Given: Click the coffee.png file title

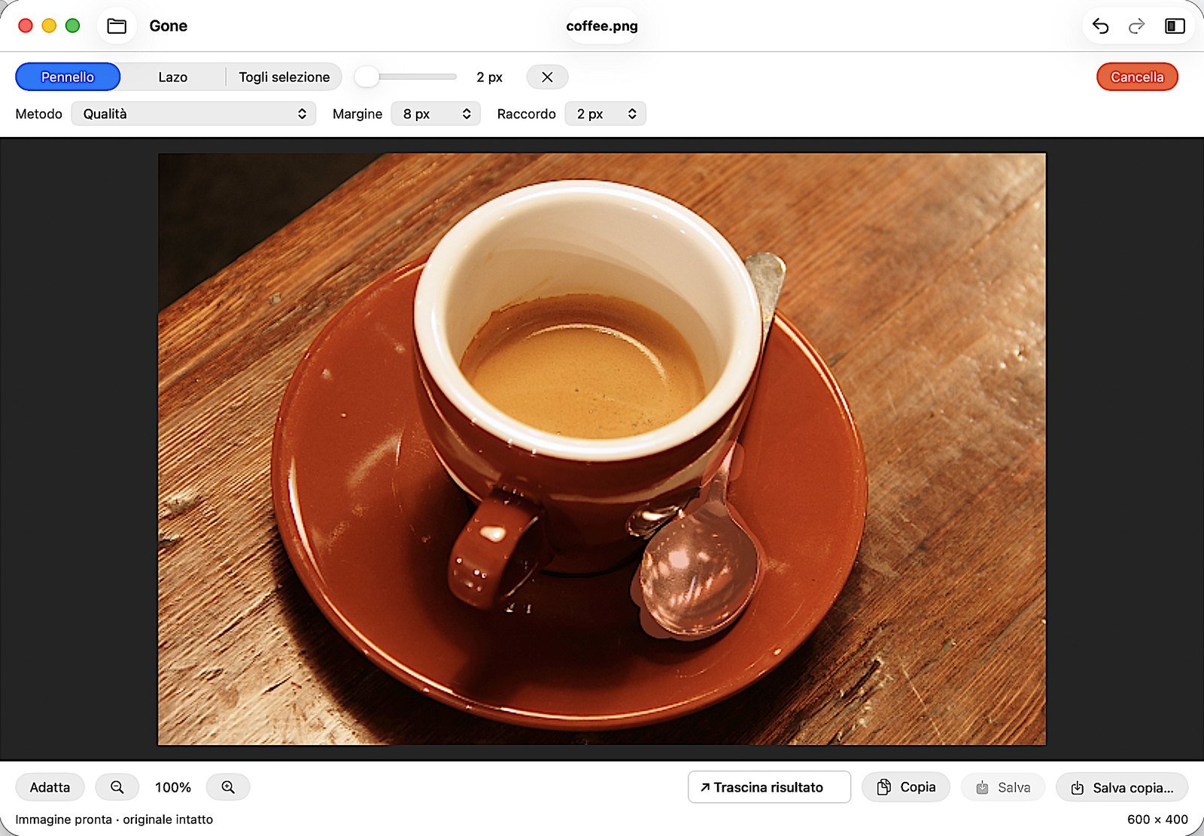Looking at the screenshot, I should [x=602, y=26].
